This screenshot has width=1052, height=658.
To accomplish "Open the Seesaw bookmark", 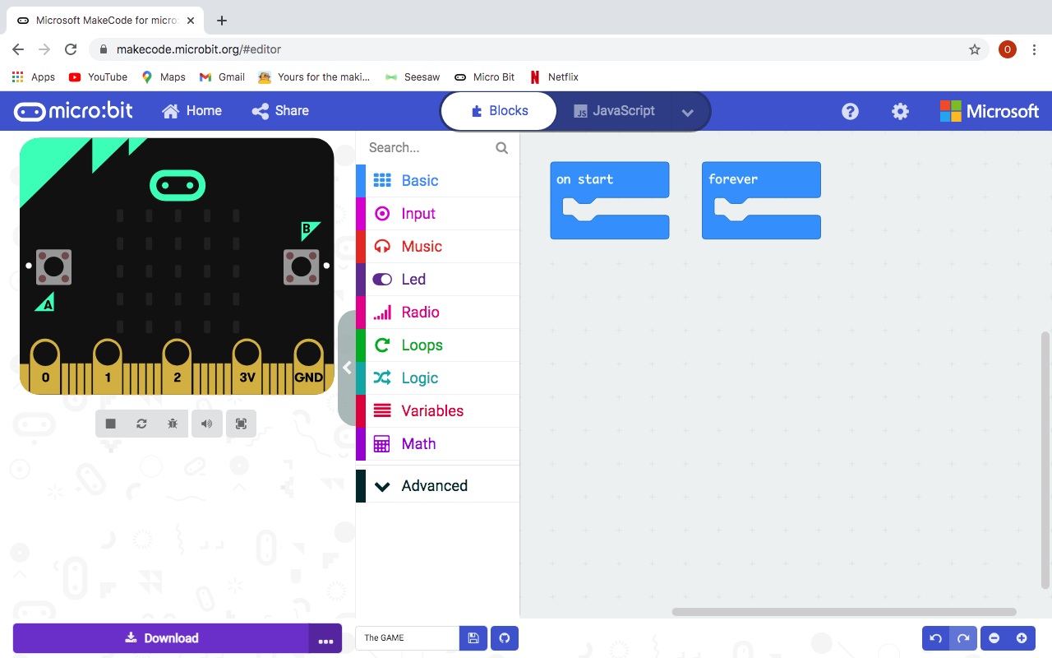I will coord(413,77).
